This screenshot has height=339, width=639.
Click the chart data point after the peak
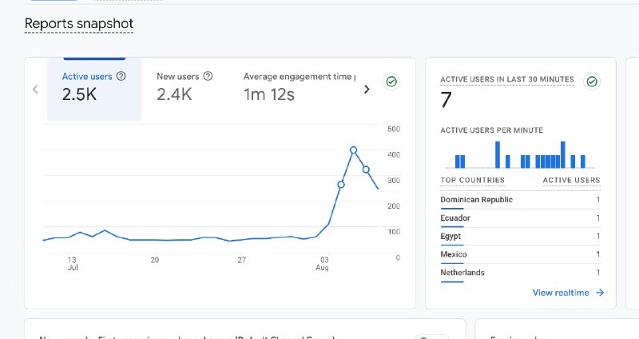[366, 169]
